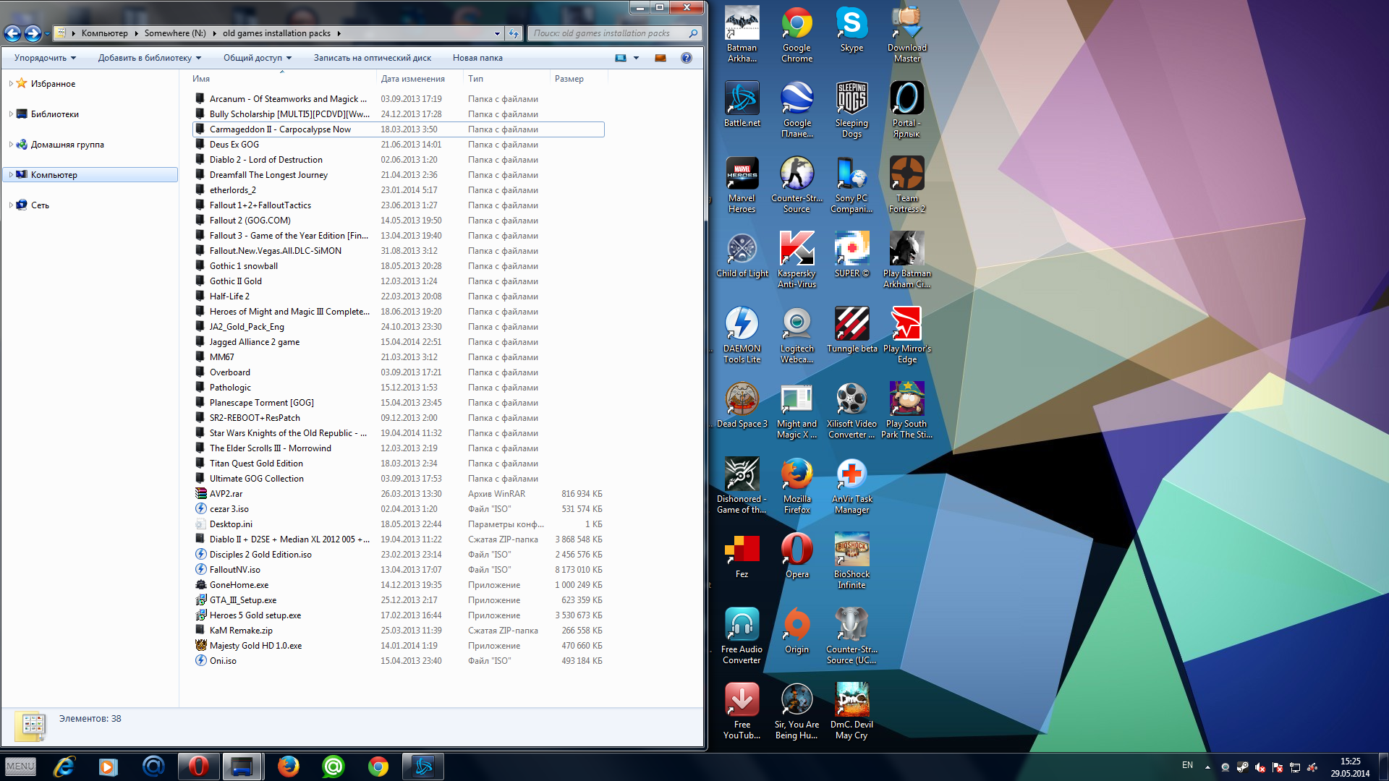Select the Half-Life 2 folder
Viewport: 1389px width, 781px height.
[x=399, y=296]
